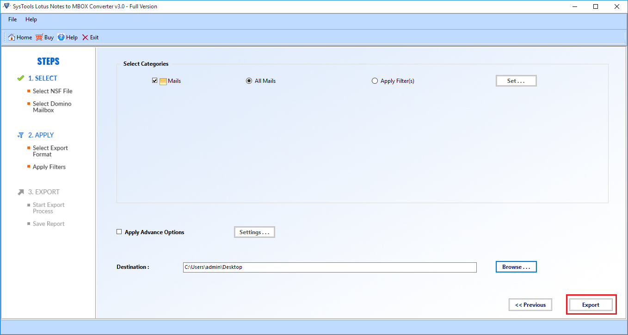Screen dimensions: 628x335
Task: Open the Help menu in menu bar
Action: click(x=31, y=19)
